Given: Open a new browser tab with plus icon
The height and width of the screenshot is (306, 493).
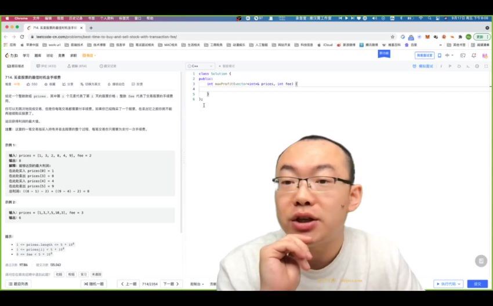Looking at the screenshot, I should point(91,28).
